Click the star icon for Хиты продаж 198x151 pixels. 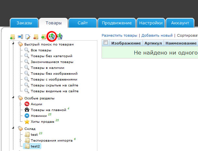coord(27,121)
